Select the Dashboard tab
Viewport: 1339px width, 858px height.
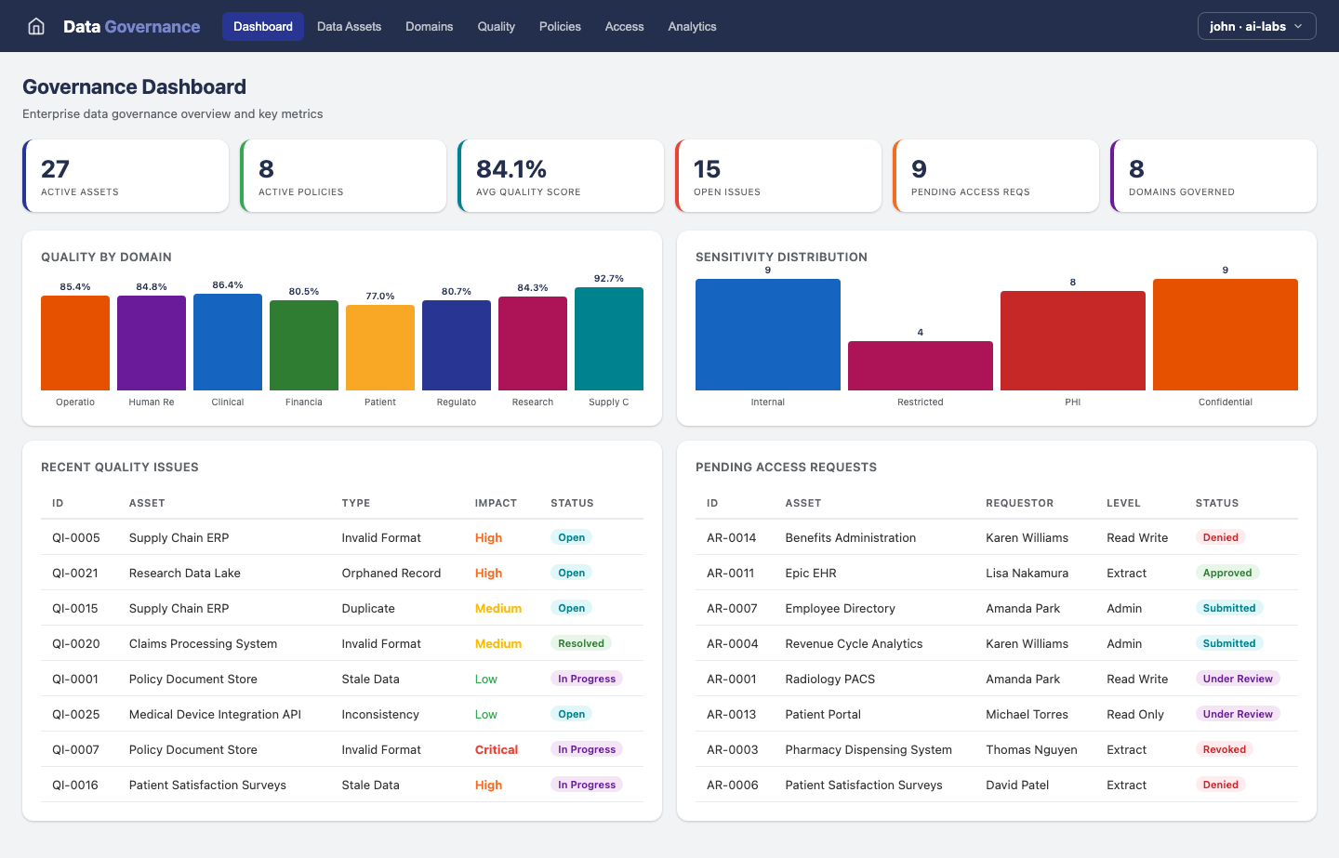263,26
